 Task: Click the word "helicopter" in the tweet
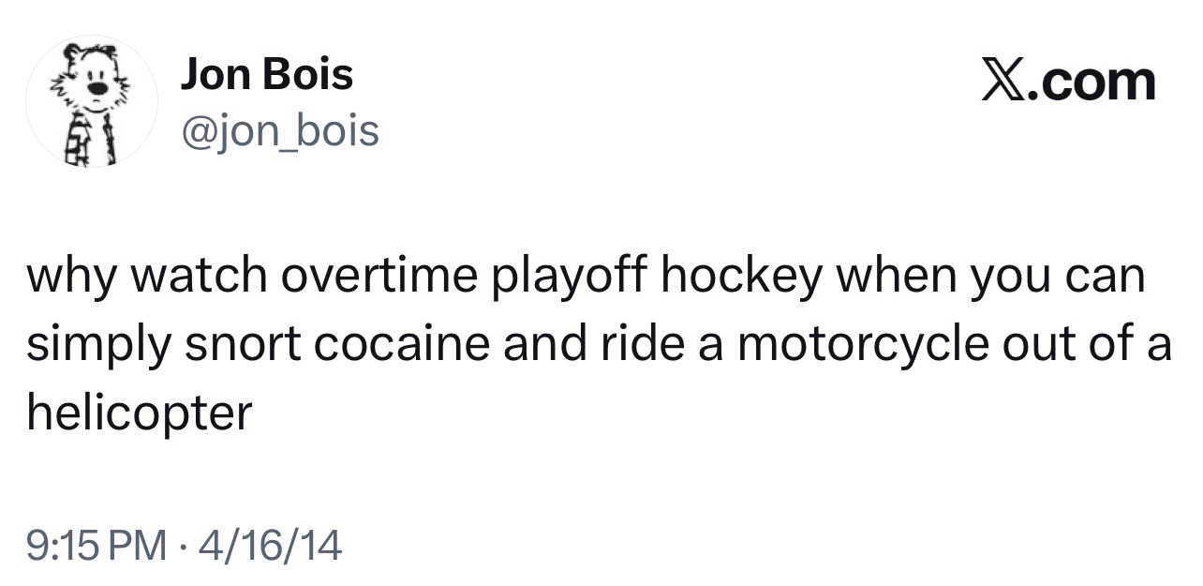point(140,412)
